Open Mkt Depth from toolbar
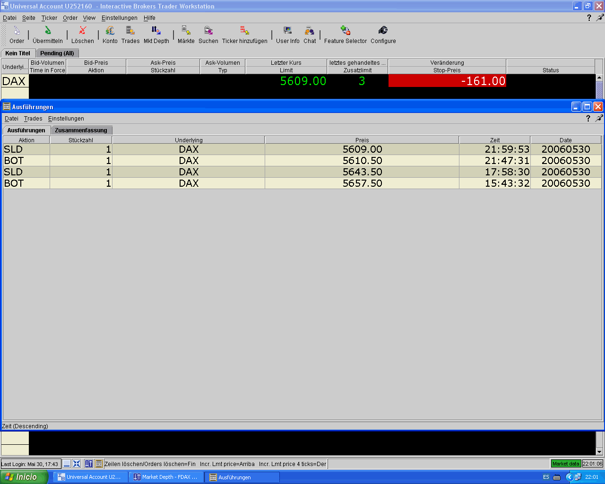 [x=156, y=35]
